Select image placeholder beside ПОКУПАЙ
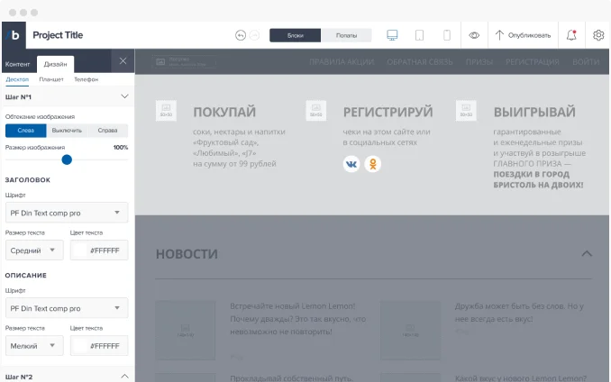 (166, 111)
